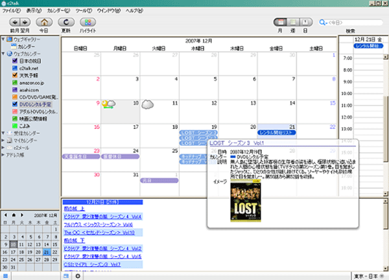Open the ハイライト highlight tool

pyautogui.click(x=89, y=23)
